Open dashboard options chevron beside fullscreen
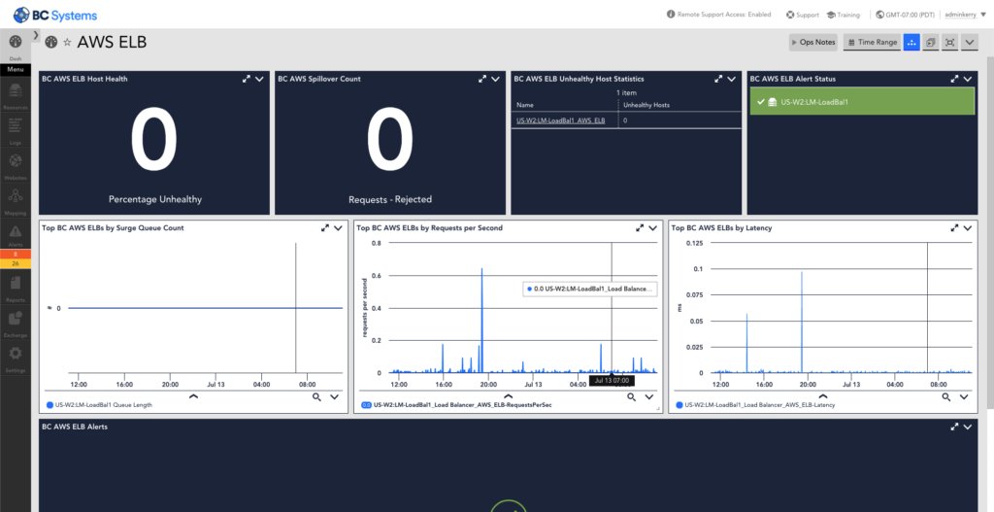 click(969, 42)
